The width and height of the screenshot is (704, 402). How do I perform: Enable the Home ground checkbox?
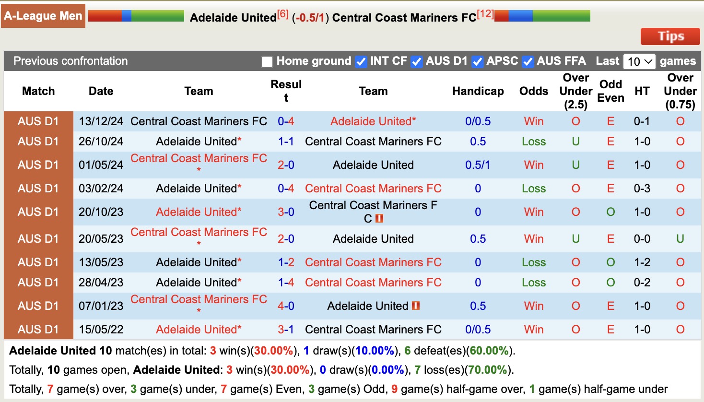click(x=267, y=61)
